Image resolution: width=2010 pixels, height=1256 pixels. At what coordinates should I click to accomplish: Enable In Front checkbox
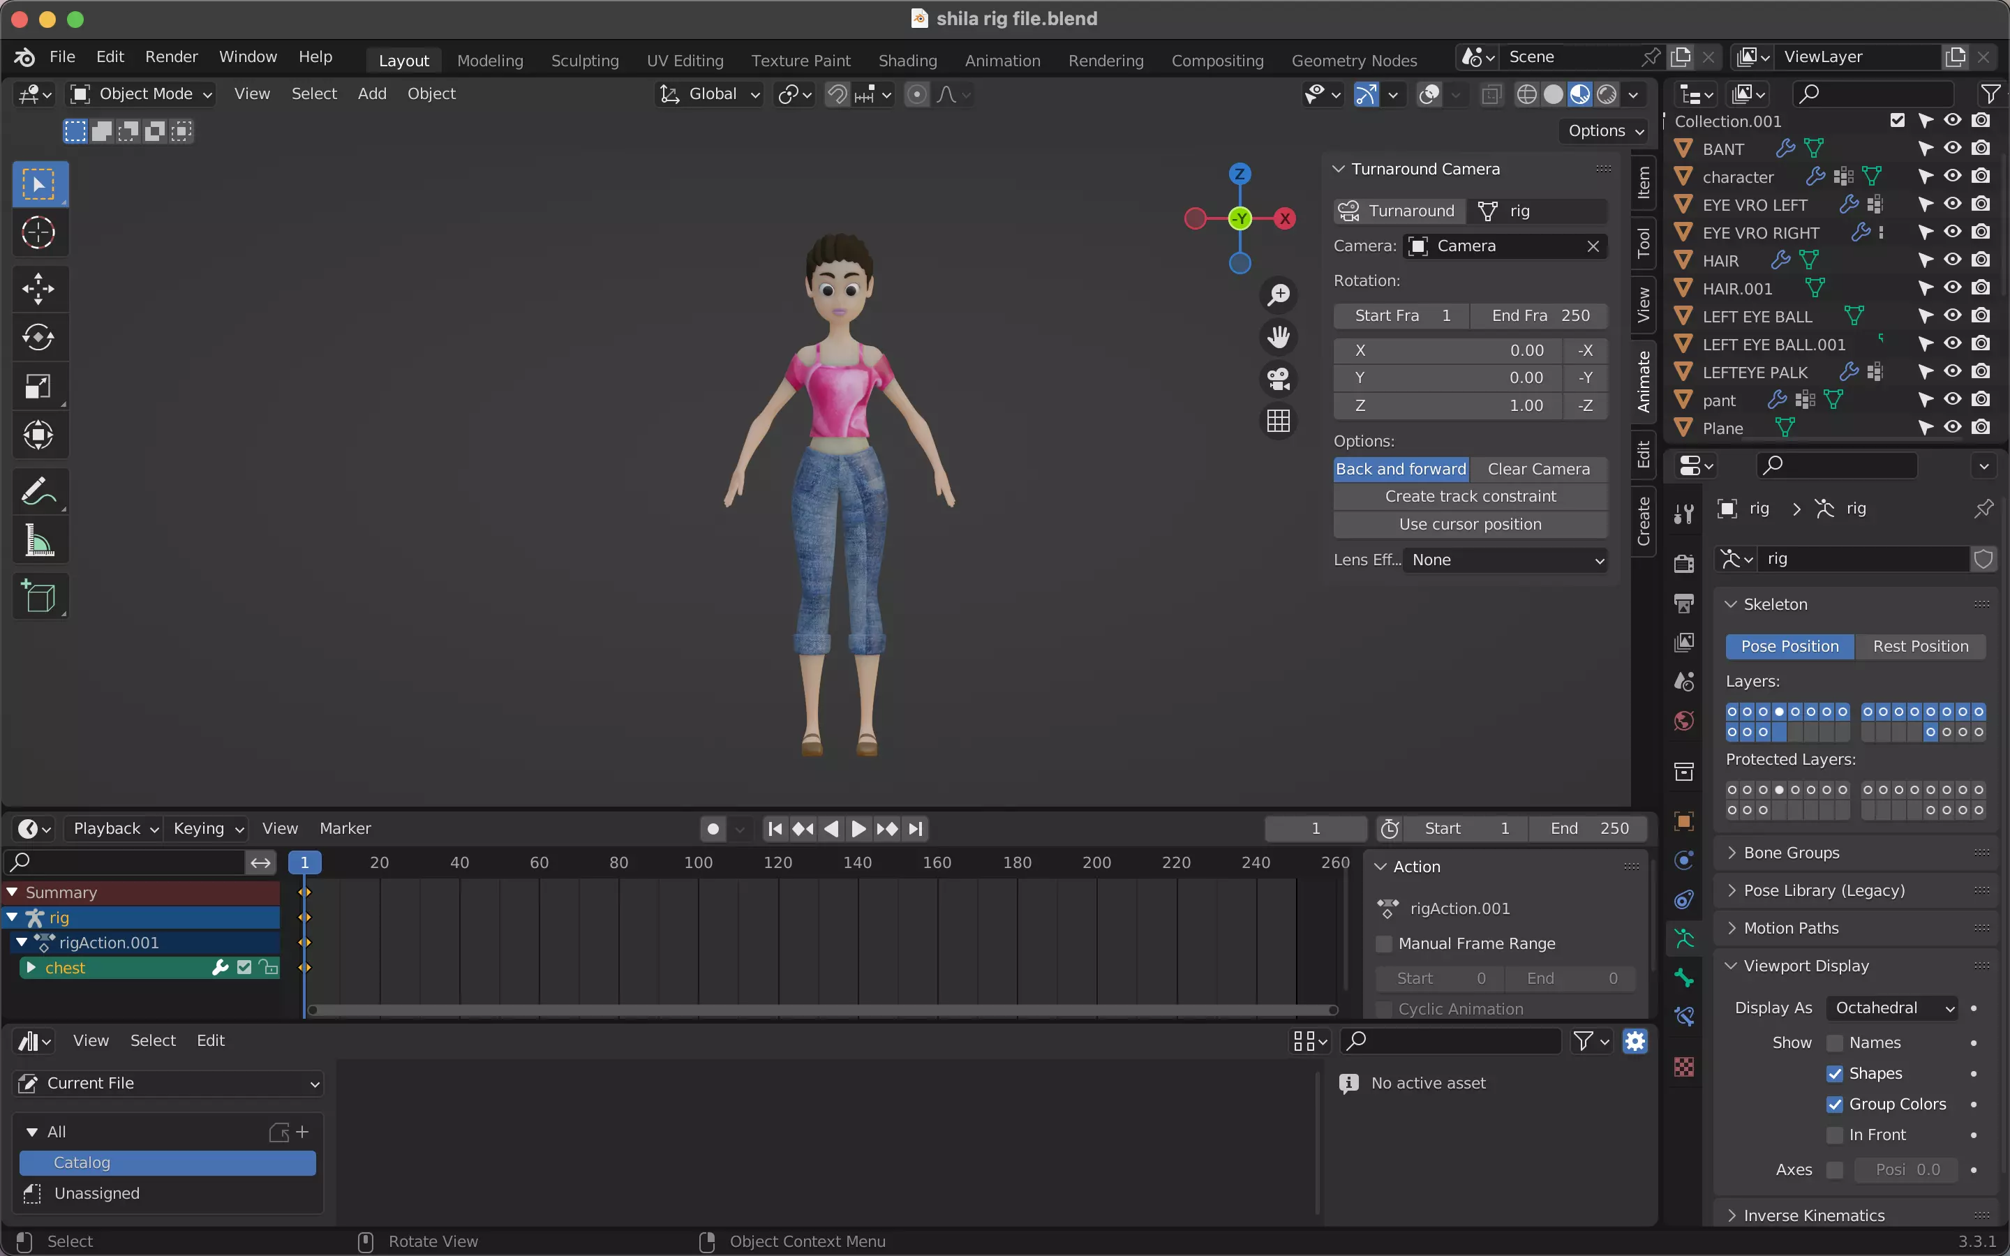tap(1835, 1135)
